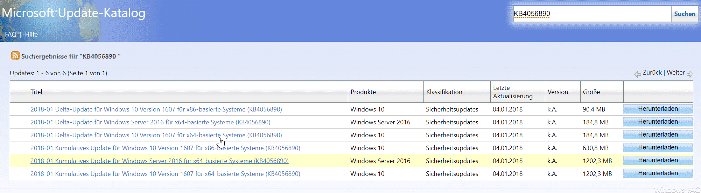The width and height of the screenshot is (701, 193).
Task: Click '04.01.2018' in the 90,4 MB row
Action: pos(508,109)
